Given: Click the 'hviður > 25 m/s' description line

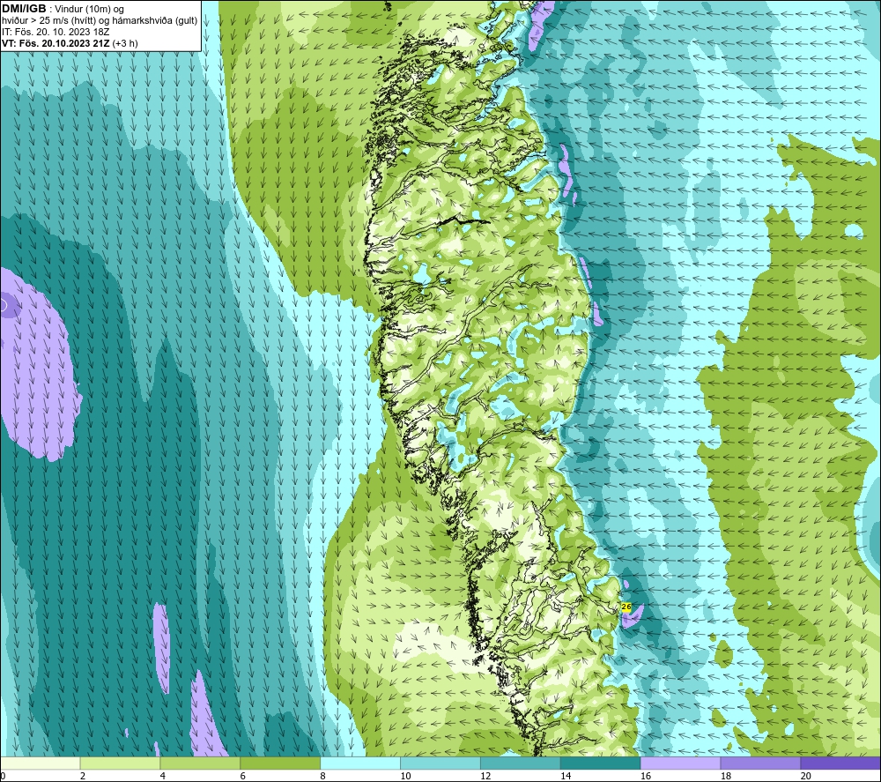Looking at the screenshot, I should tap(100, 20).
